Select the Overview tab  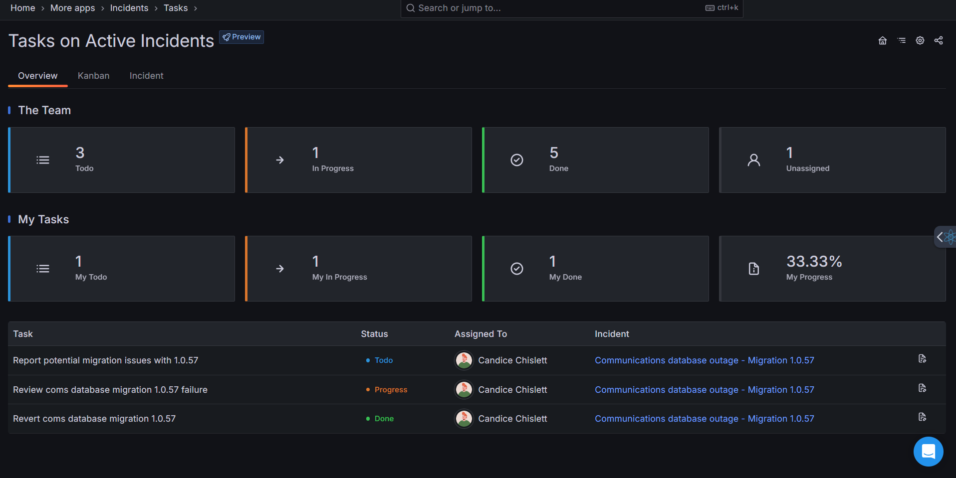pyautogui.click(x=38, y=76)
